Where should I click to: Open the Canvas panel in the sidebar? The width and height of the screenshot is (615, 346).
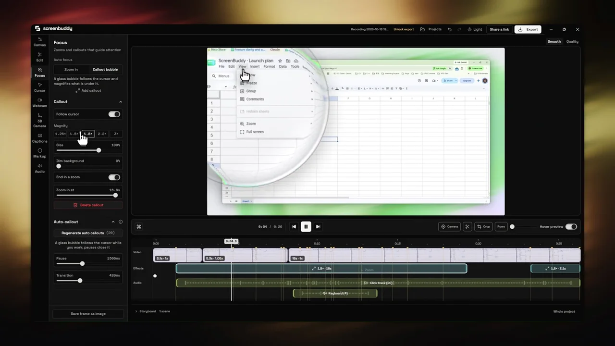(x=39, y=42)
